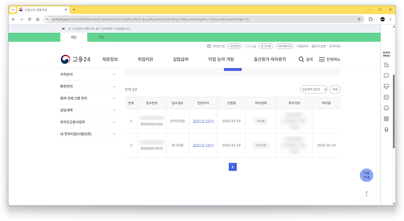Open quick menu chatbot head icon

click(x=386, y=130)
